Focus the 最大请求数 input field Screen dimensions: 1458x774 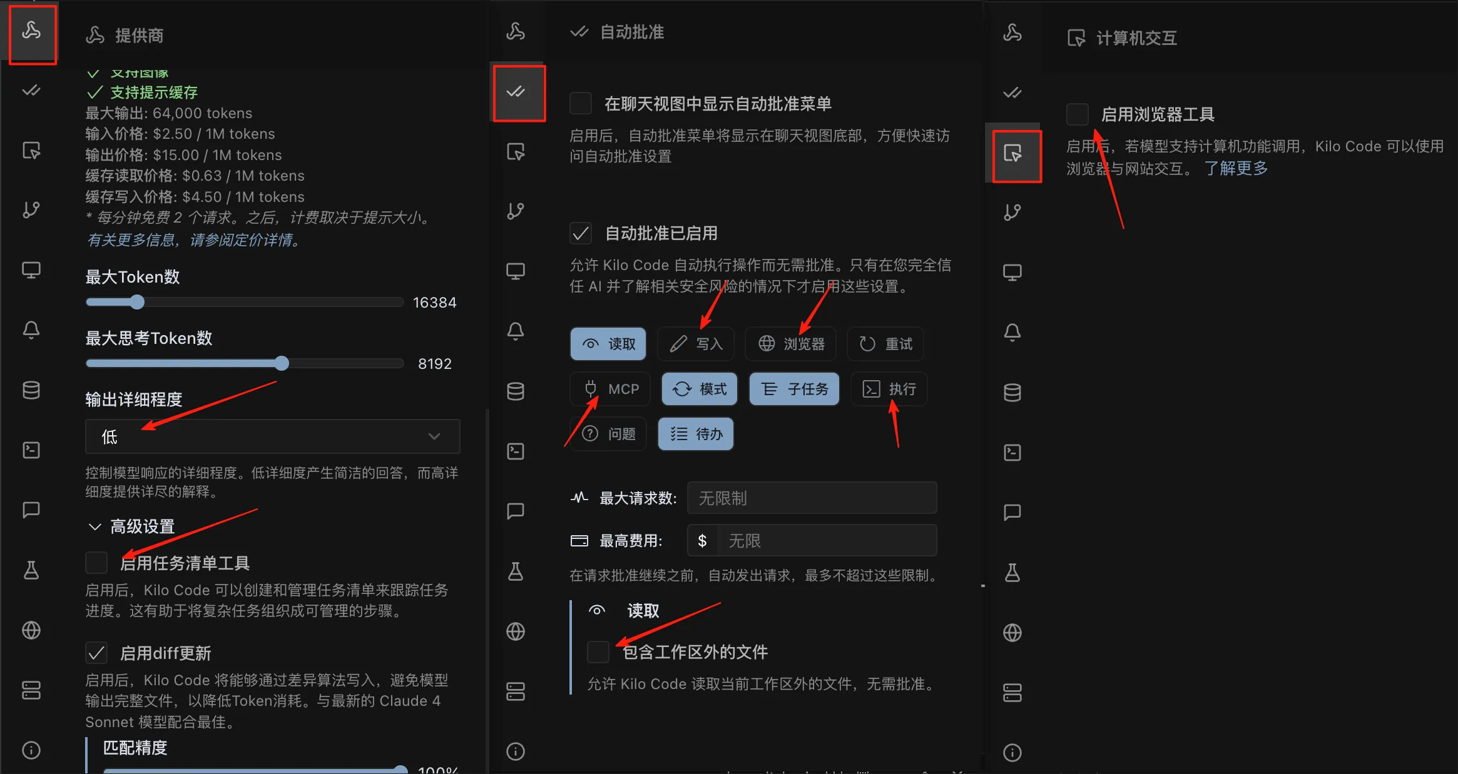[x=812, y=498]
